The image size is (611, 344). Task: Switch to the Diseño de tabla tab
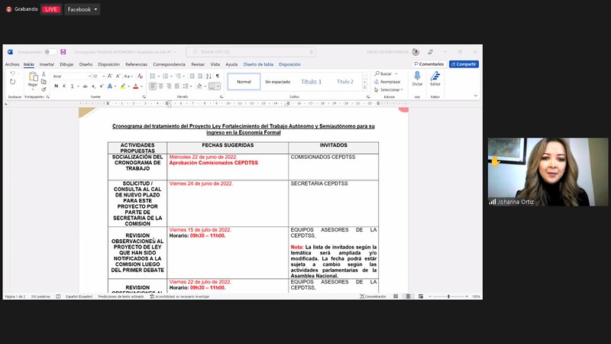pyautogui.click(x=258, y=64)
